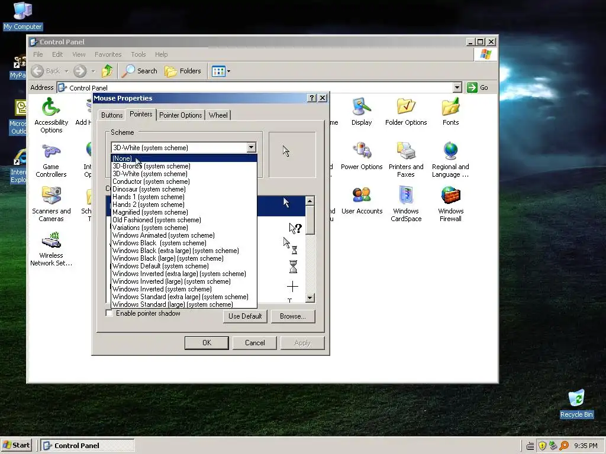The width and height of the screenshot is (606, 454).
Task: Open Forward button history dropdown arrow
Action: click(x=93, y=71)
